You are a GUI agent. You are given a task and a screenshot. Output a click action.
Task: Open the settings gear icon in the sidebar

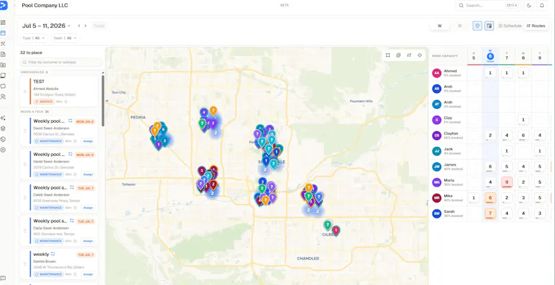[x=3, y=150]
